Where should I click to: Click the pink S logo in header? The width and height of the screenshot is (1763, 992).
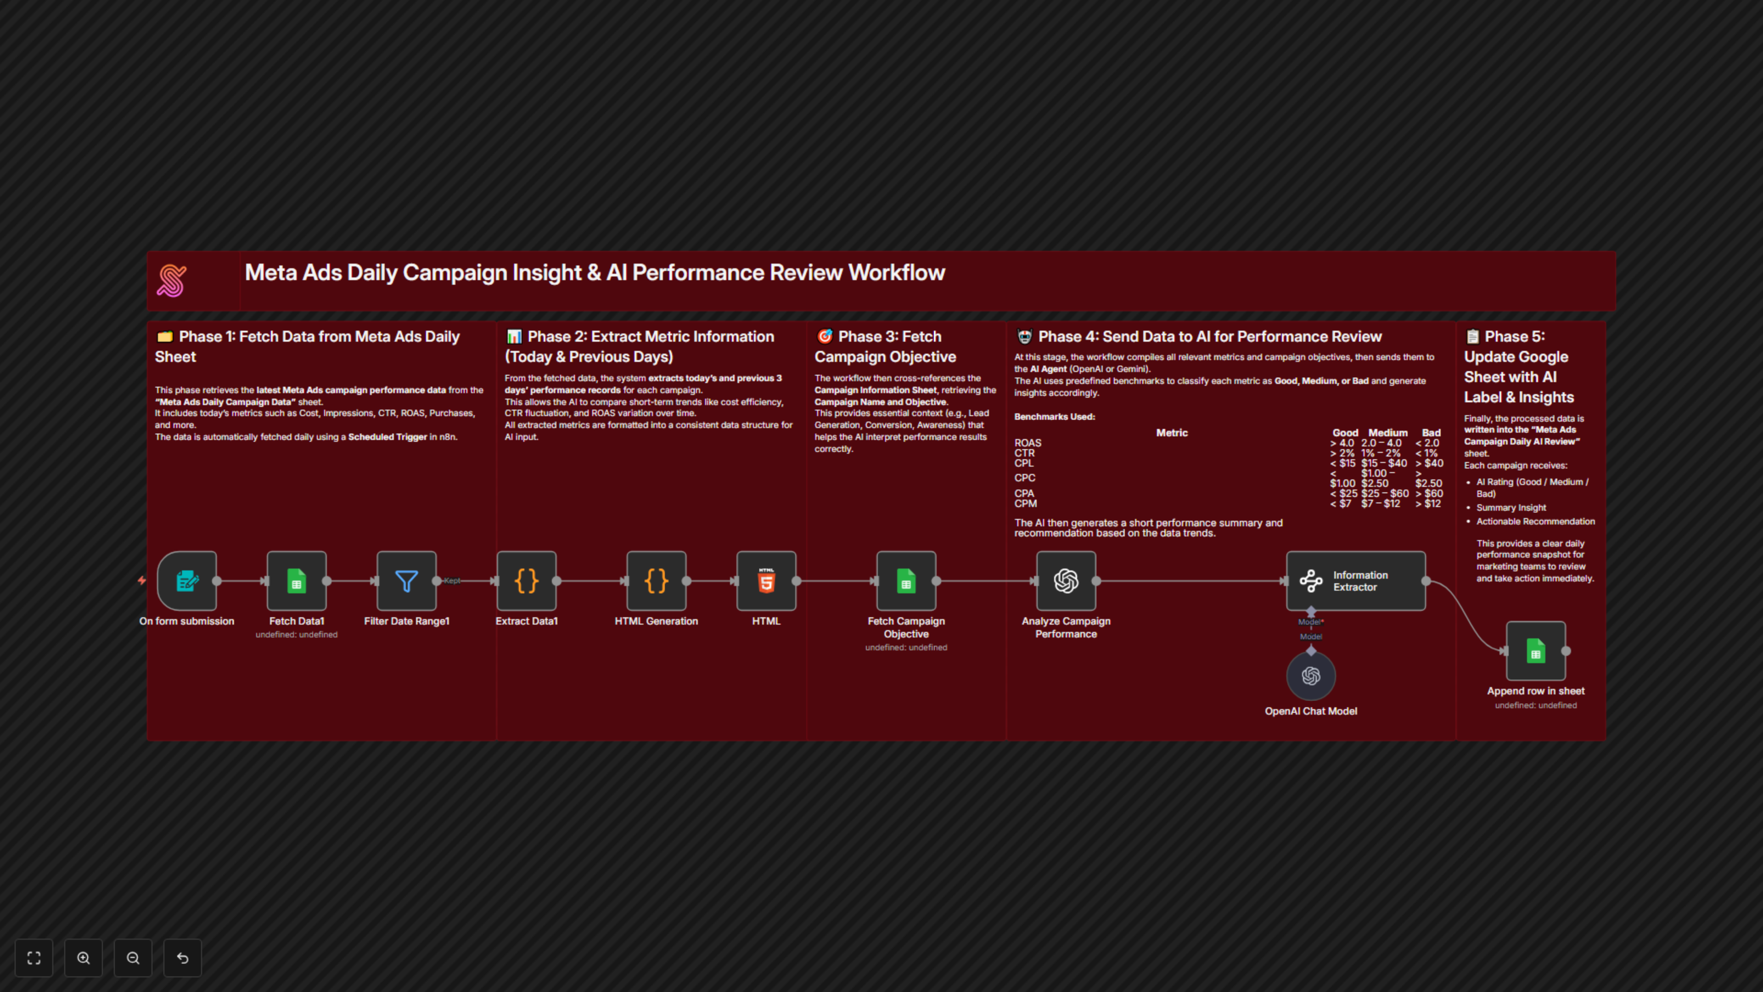click(171, 281)
